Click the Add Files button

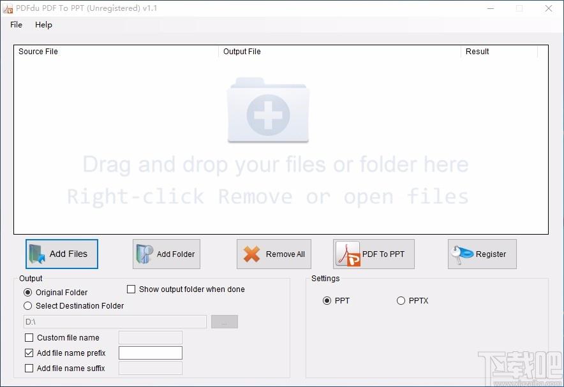pyautogui.click(x=61, y=254)
